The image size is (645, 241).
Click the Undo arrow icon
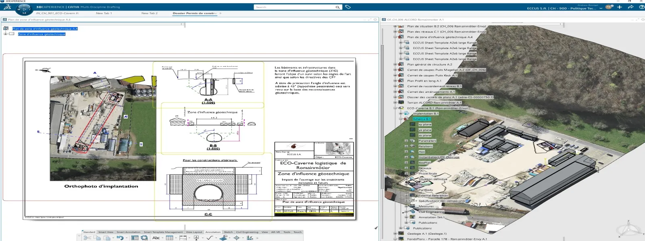pyautogui.click(x=120, y=238)
